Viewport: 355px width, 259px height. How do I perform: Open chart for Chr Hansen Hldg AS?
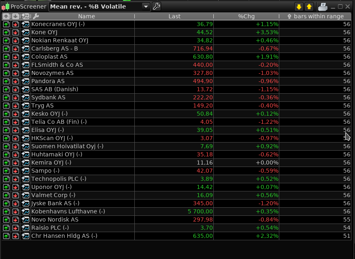tap(26, 236)
